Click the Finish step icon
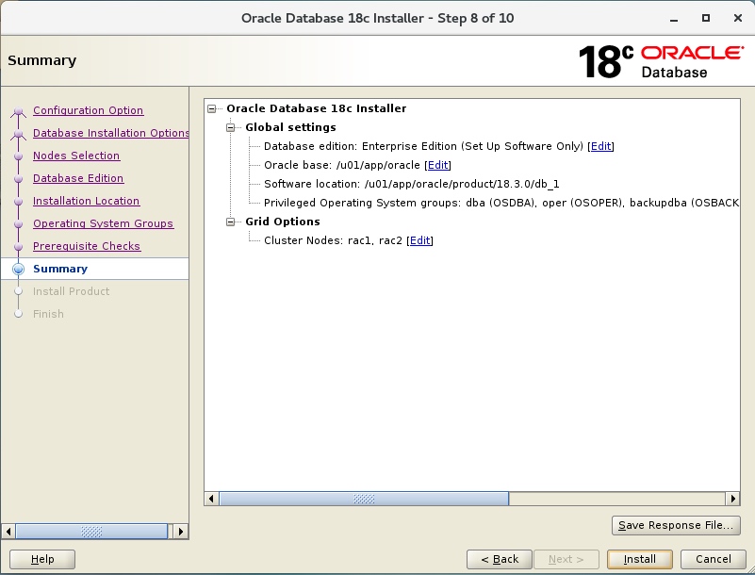The width and height of the screenshot is (755, 575). pos(18,314)
